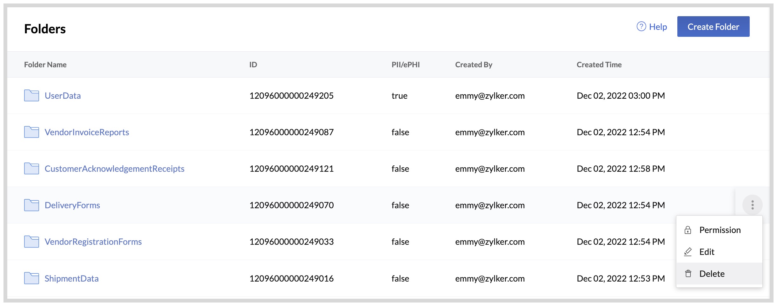The height and width of the screenshot is (306, 777).
Task: Click the Help question mark icon
Action: point(641,26)
